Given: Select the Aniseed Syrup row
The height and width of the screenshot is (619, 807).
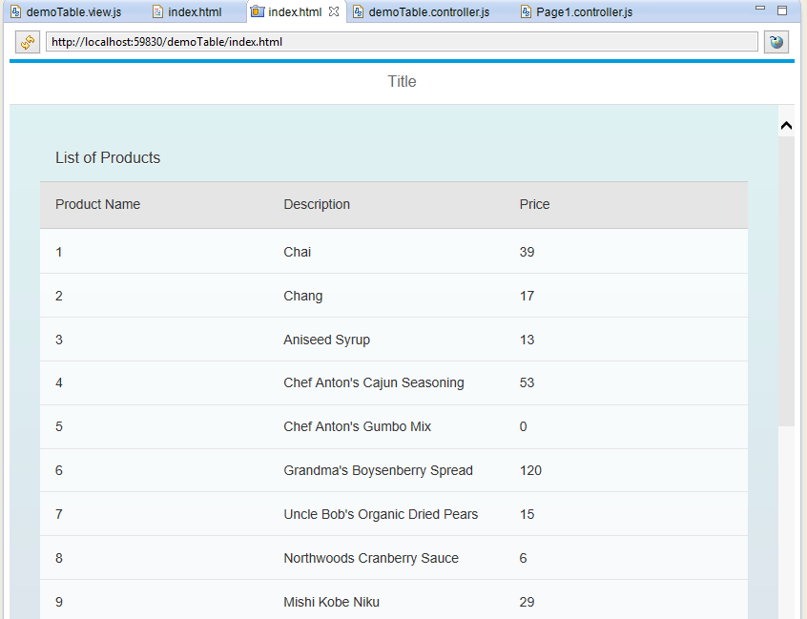Looking at the screenshot, I should [x=326, y=340].
